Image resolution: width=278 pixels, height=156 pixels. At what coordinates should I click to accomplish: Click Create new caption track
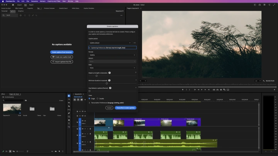[x=62, y=57]
